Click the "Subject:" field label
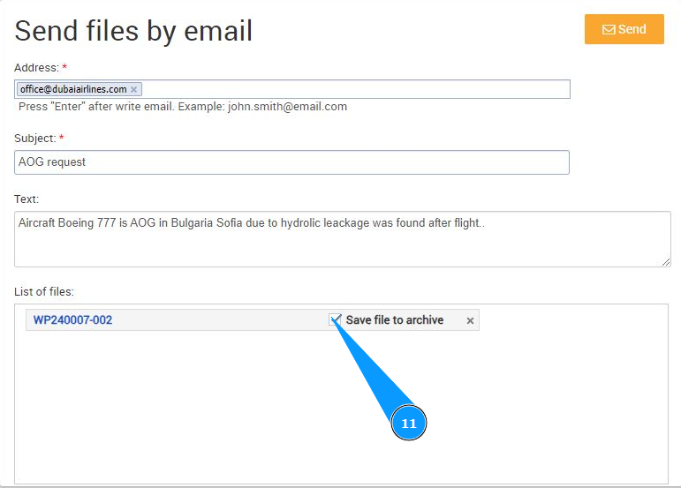This screenshot has width=681, height=488. pyautogui.click(x=34, y=139)
